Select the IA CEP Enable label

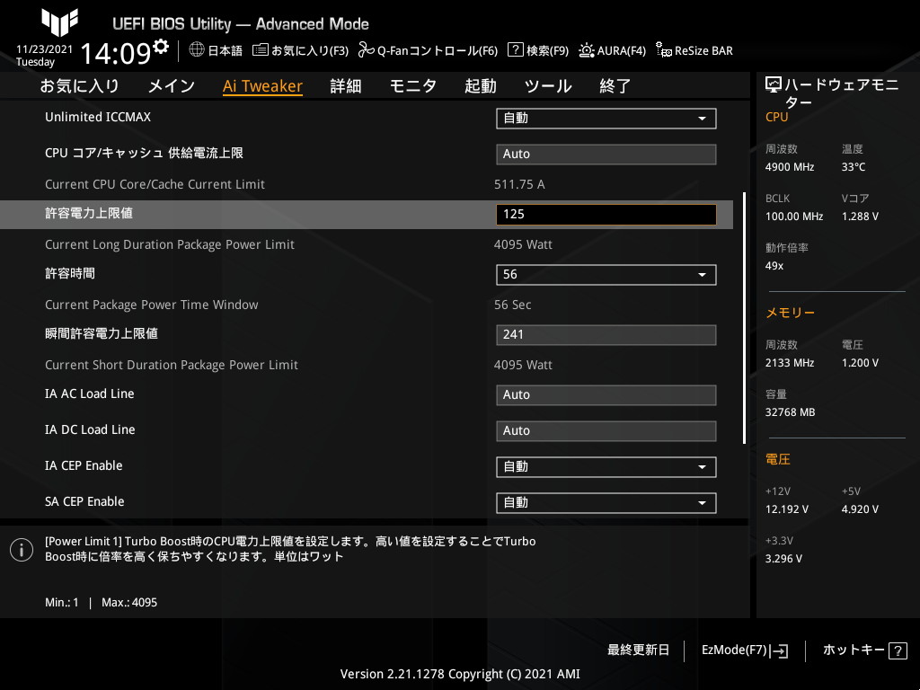(x=84, y=466)
